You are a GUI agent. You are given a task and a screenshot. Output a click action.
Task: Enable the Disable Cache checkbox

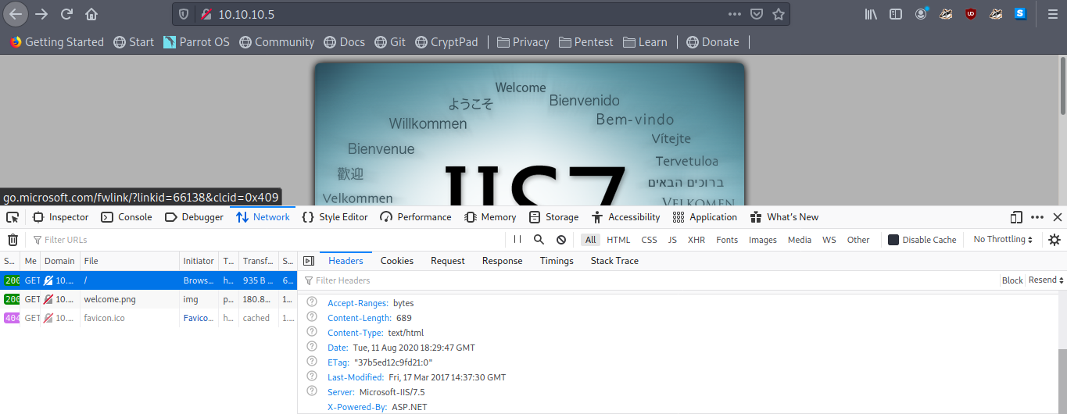click(x=893, y=240)
